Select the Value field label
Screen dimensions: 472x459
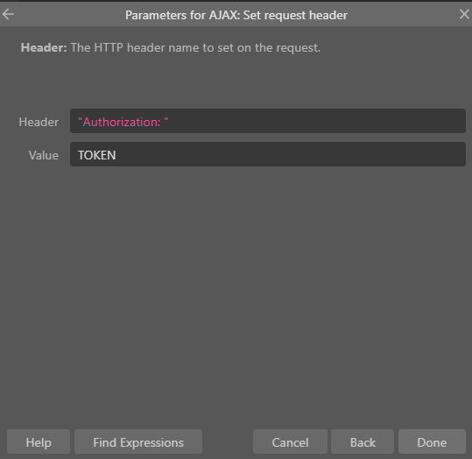coord(44,155)
